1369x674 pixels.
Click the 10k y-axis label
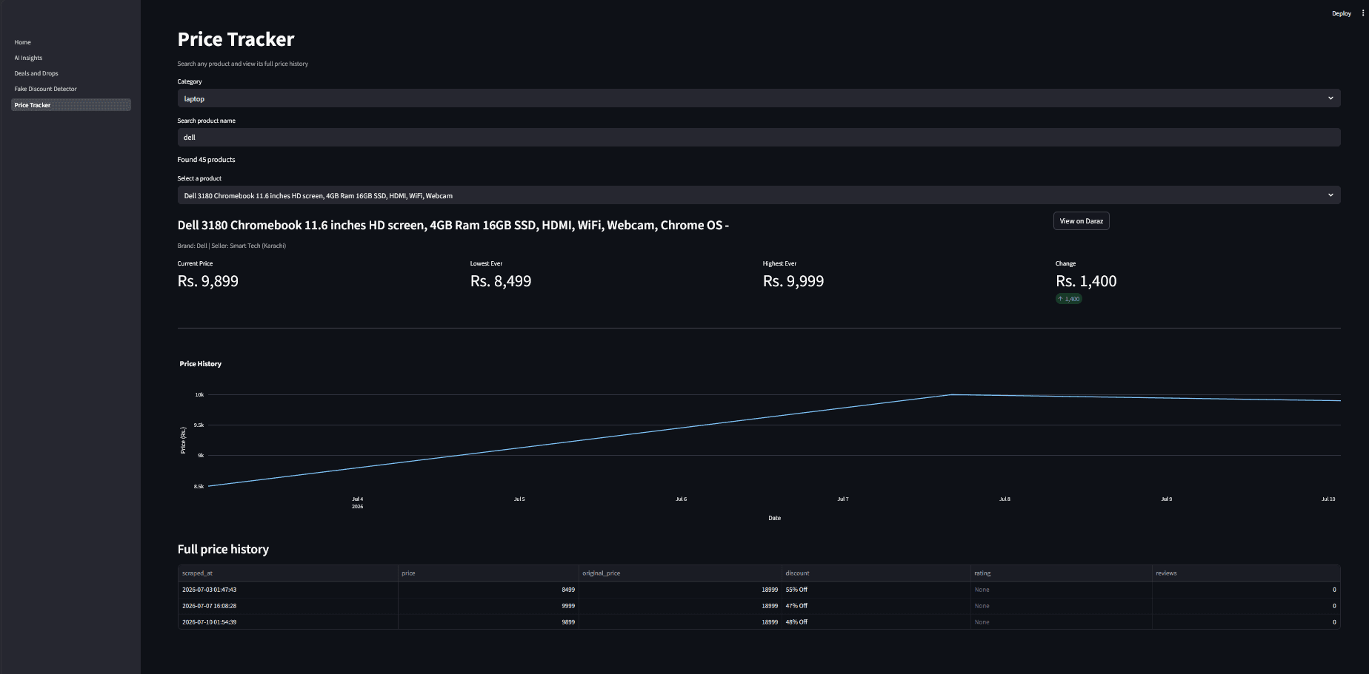tap(199, 395)
